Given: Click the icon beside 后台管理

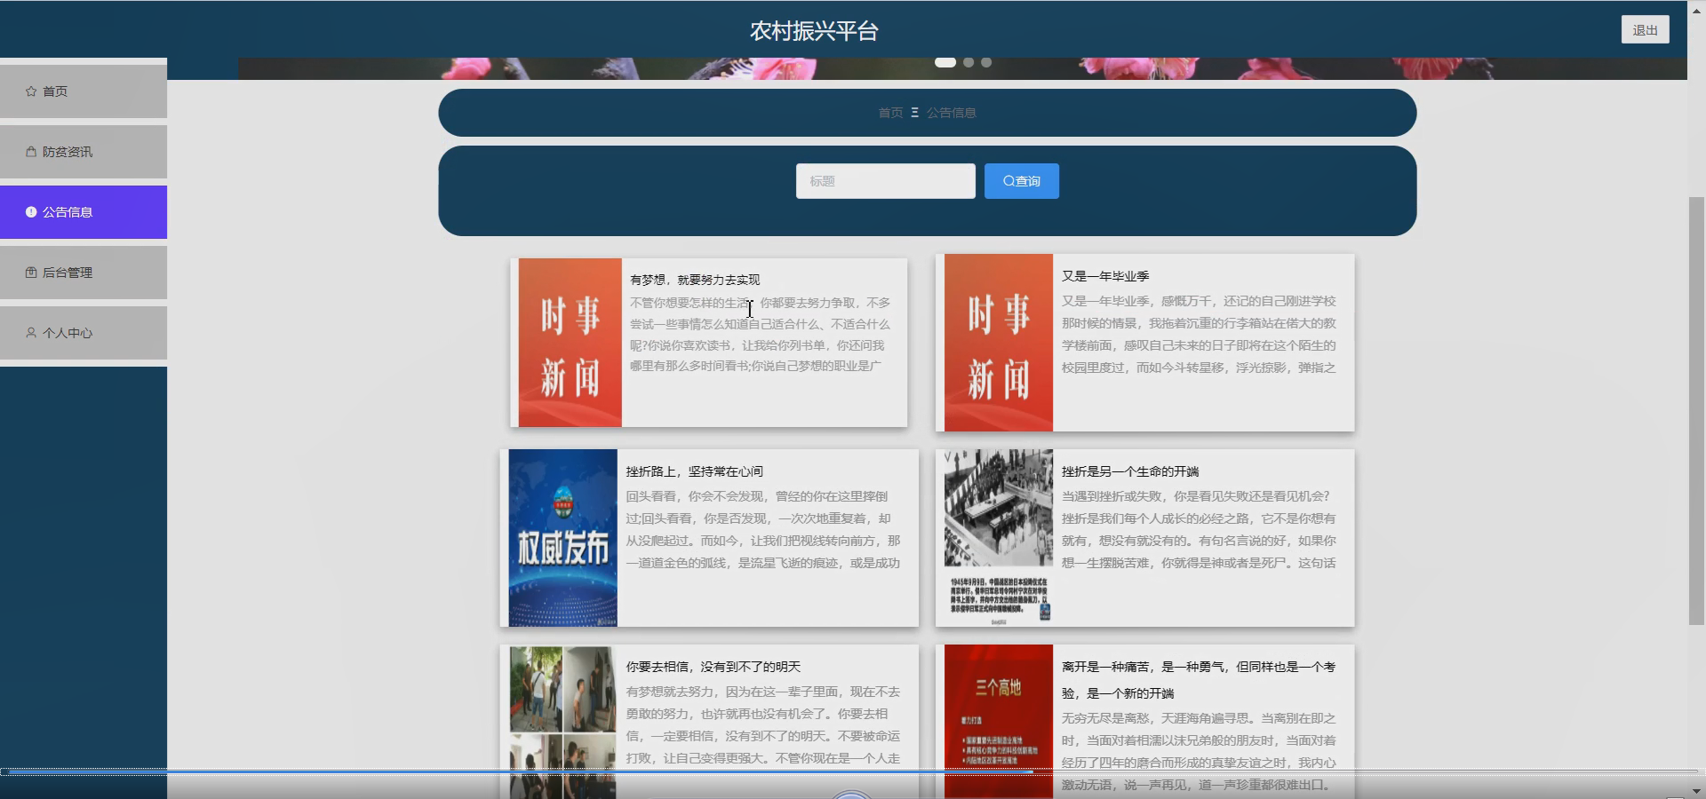Looking at the screenshot, I should click(31, 273).
